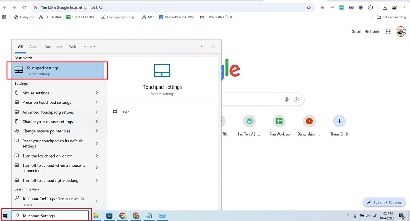The height and width of the screenshot is (221, 410).
Task: Show hidden system tray icons
Action: click(x=349, y=216)
